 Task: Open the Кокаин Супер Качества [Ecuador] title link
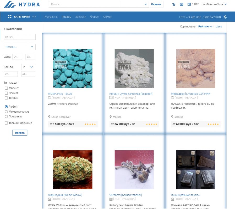[x=131, y=94]
